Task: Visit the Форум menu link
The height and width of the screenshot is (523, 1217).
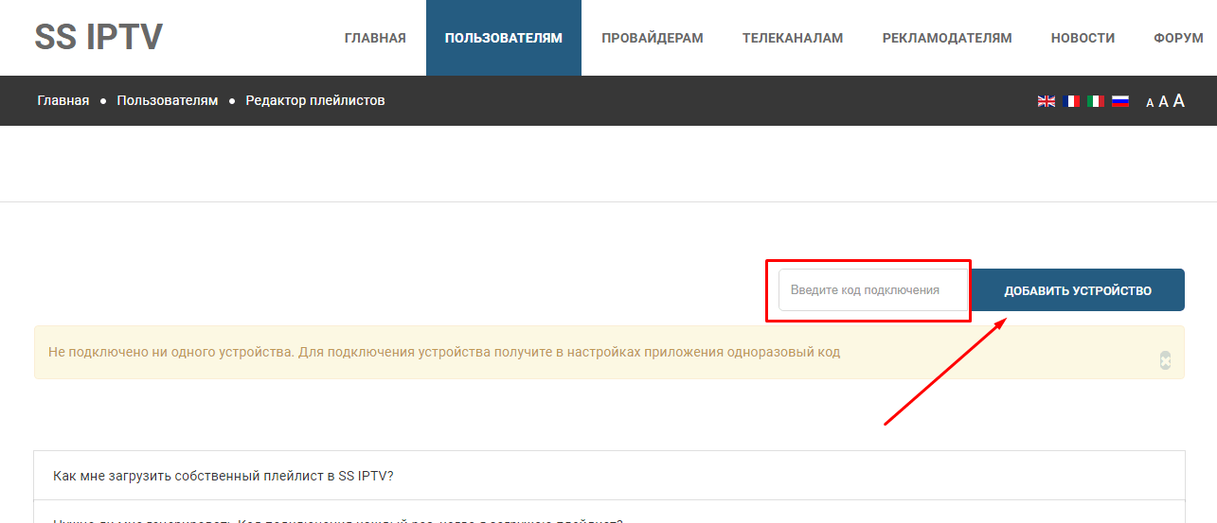Action: (x=1178, y=38)
